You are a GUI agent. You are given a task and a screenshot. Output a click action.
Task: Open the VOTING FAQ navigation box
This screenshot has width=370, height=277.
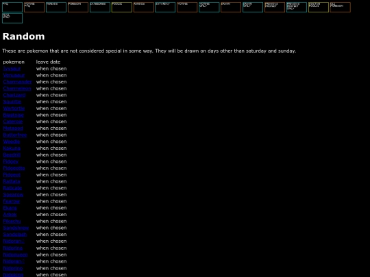click(34, 8)
